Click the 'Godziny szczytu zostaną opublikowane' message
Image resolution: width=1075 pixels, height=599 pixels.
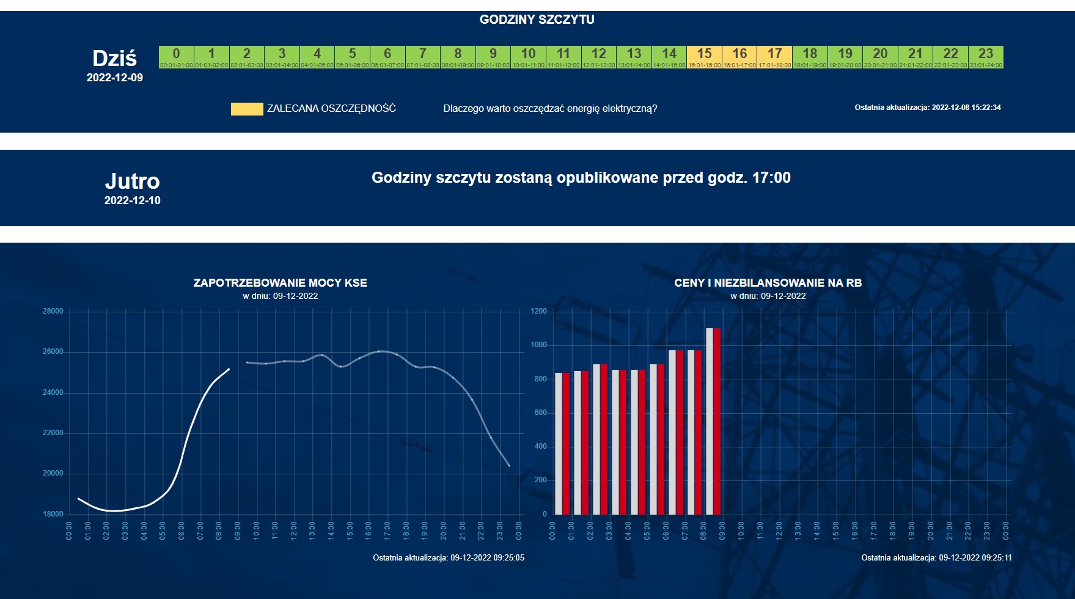click(581, 178)
